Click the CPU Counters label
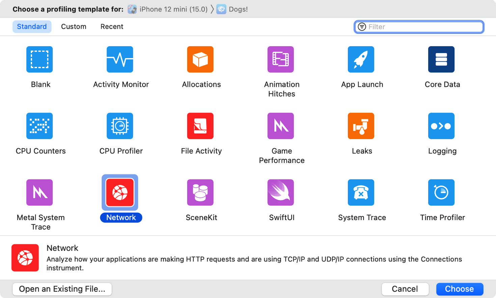 pos(41,151)
